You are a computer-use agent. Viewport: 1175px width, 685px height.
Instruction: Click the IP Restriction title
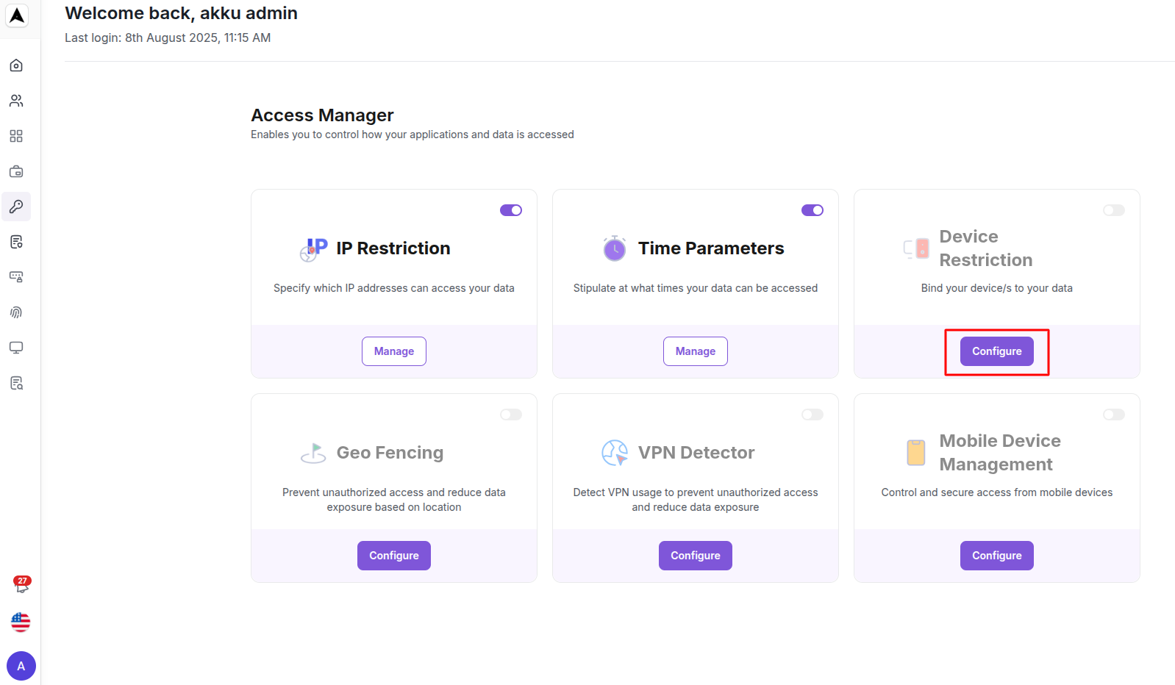(393, 248)
